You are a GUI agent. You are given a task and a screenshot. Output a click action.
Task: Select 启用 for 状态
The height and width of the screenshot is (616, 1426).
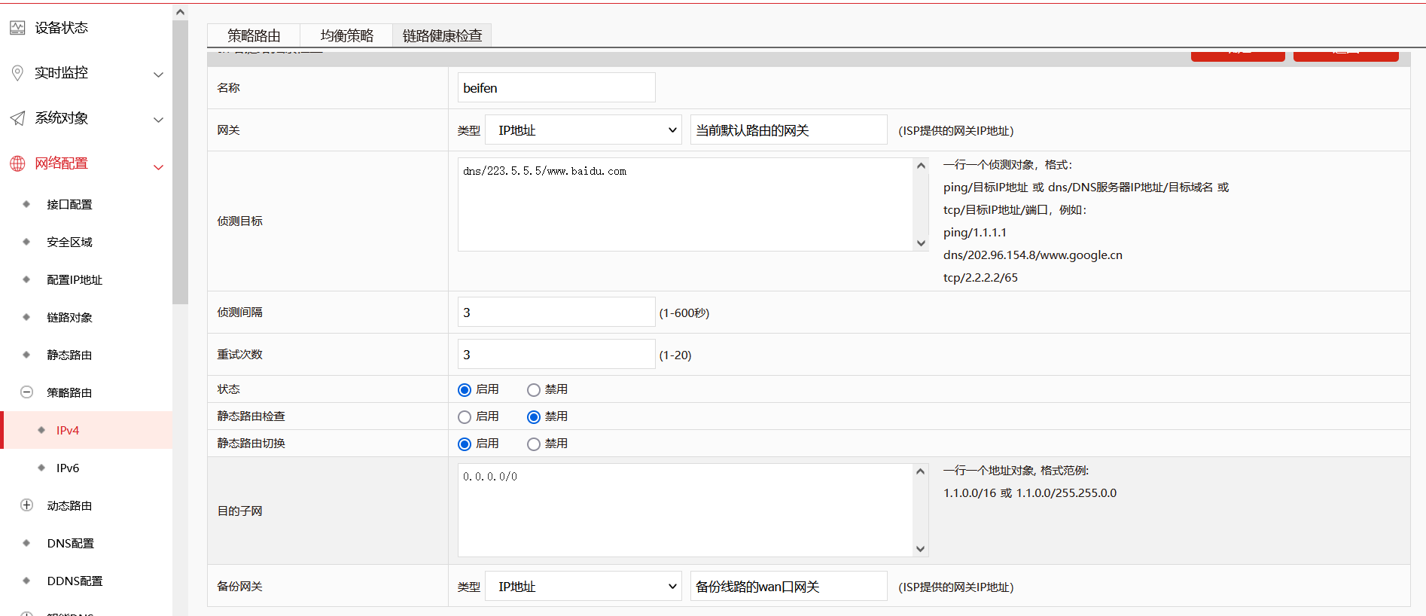pyautogui.click(x=465, y=390)
